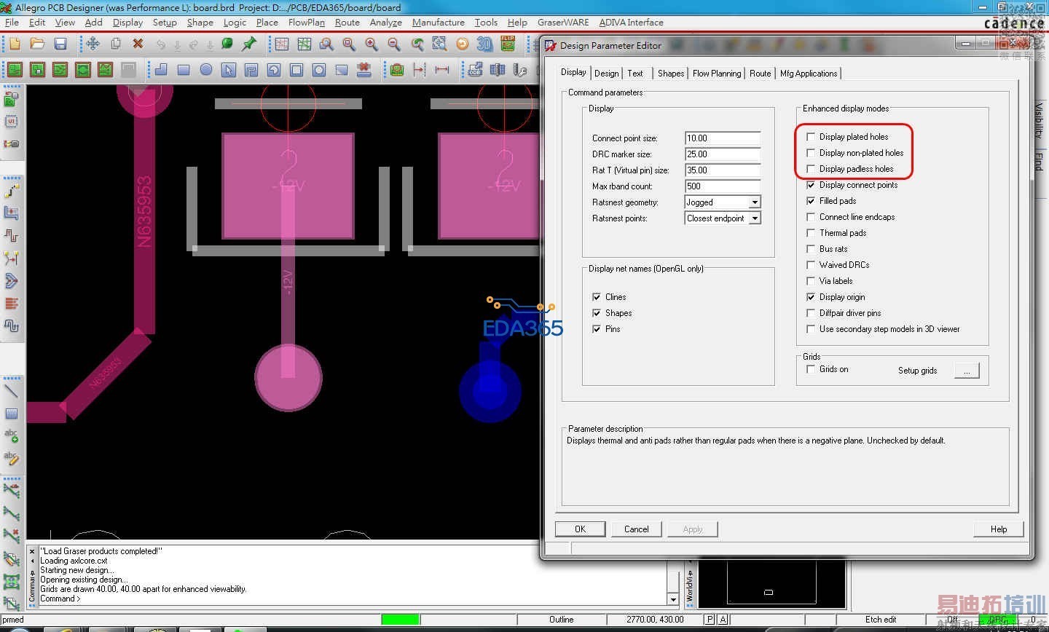Screen dimensions: 1049x632
Task: Click the dimension measure icon
Action: click(x=441, y=70)
